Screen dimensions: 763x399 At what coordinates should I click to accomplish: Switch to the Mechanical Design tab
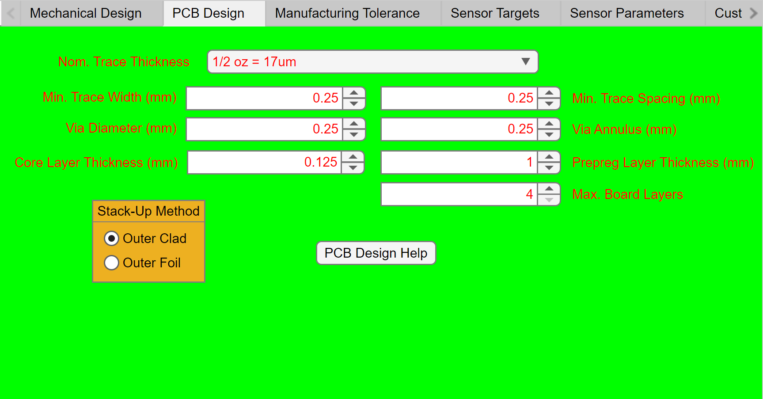[86, 13]
